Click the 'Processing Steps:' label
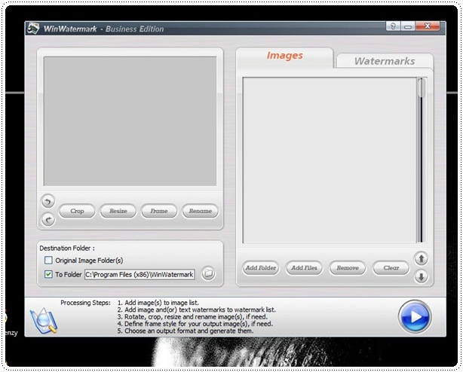Image resolution: width=463 pixels, height=372 pixels. (x=86, y=303)
